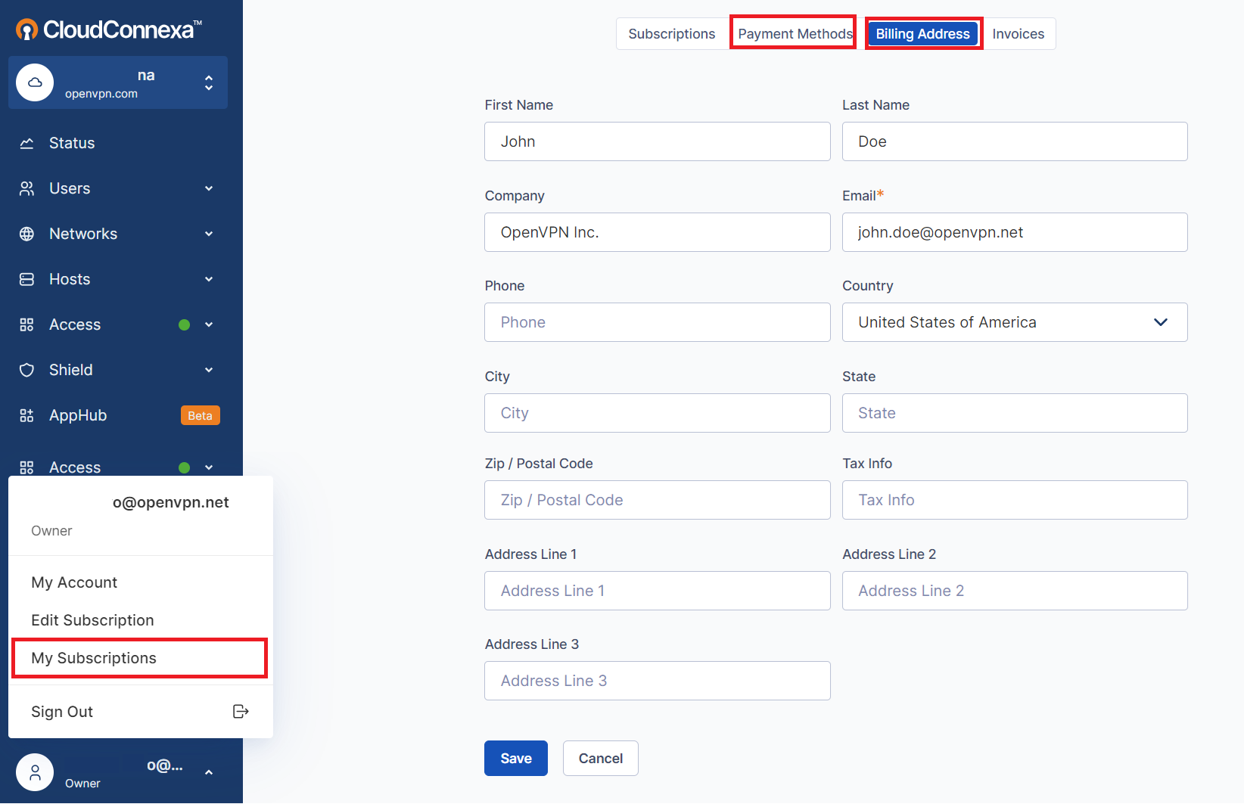Click the Save button
Image resolution: width=1244 pixels, height=804 pixels.
click(516, 758)
